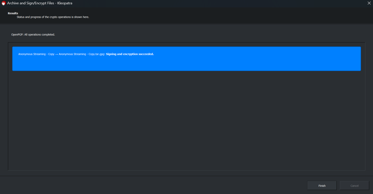Image resolution: width=373 pixels, height=194 pixels.
Task: Click the source name "Anonymous Streaming - Copy"
Action: pos(36,54)
